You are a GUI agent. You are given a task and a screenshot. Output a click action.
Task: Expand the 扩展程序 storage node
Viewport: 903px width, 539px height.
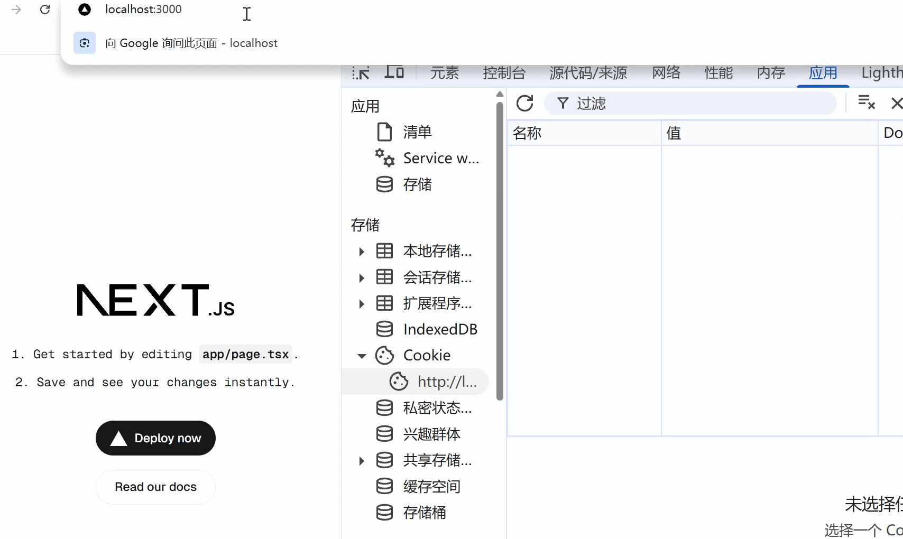(x=362, y=304)
